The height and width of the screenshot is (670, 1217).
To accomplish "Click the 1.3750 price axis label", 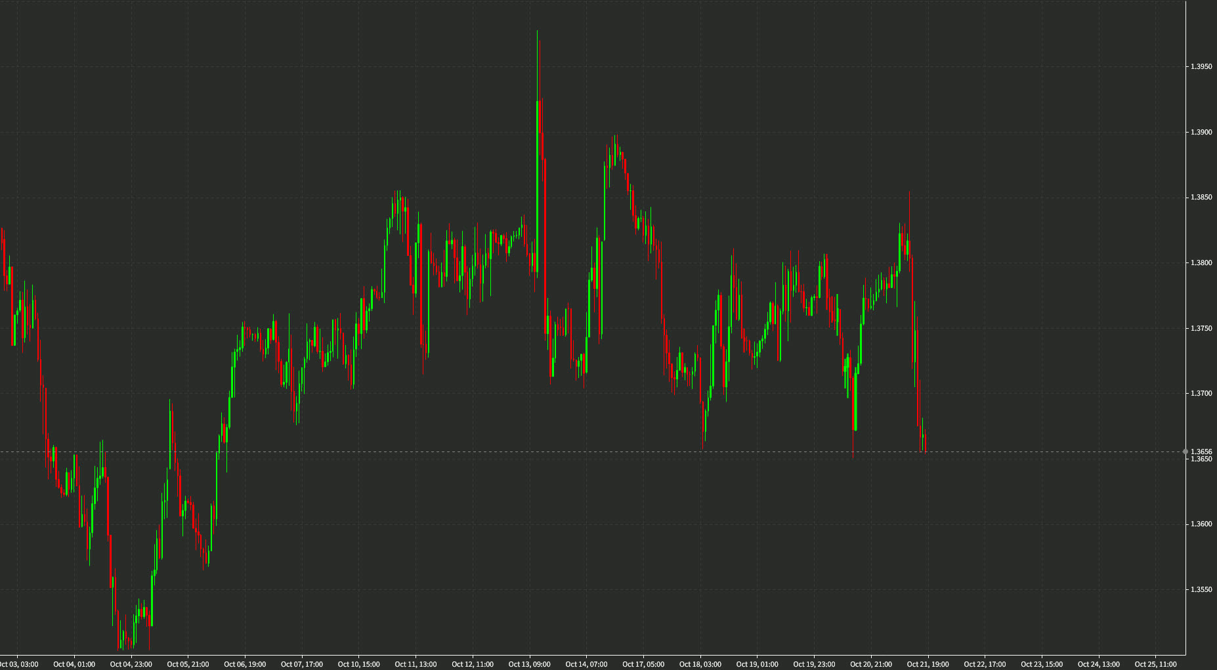I will 1201,327.
